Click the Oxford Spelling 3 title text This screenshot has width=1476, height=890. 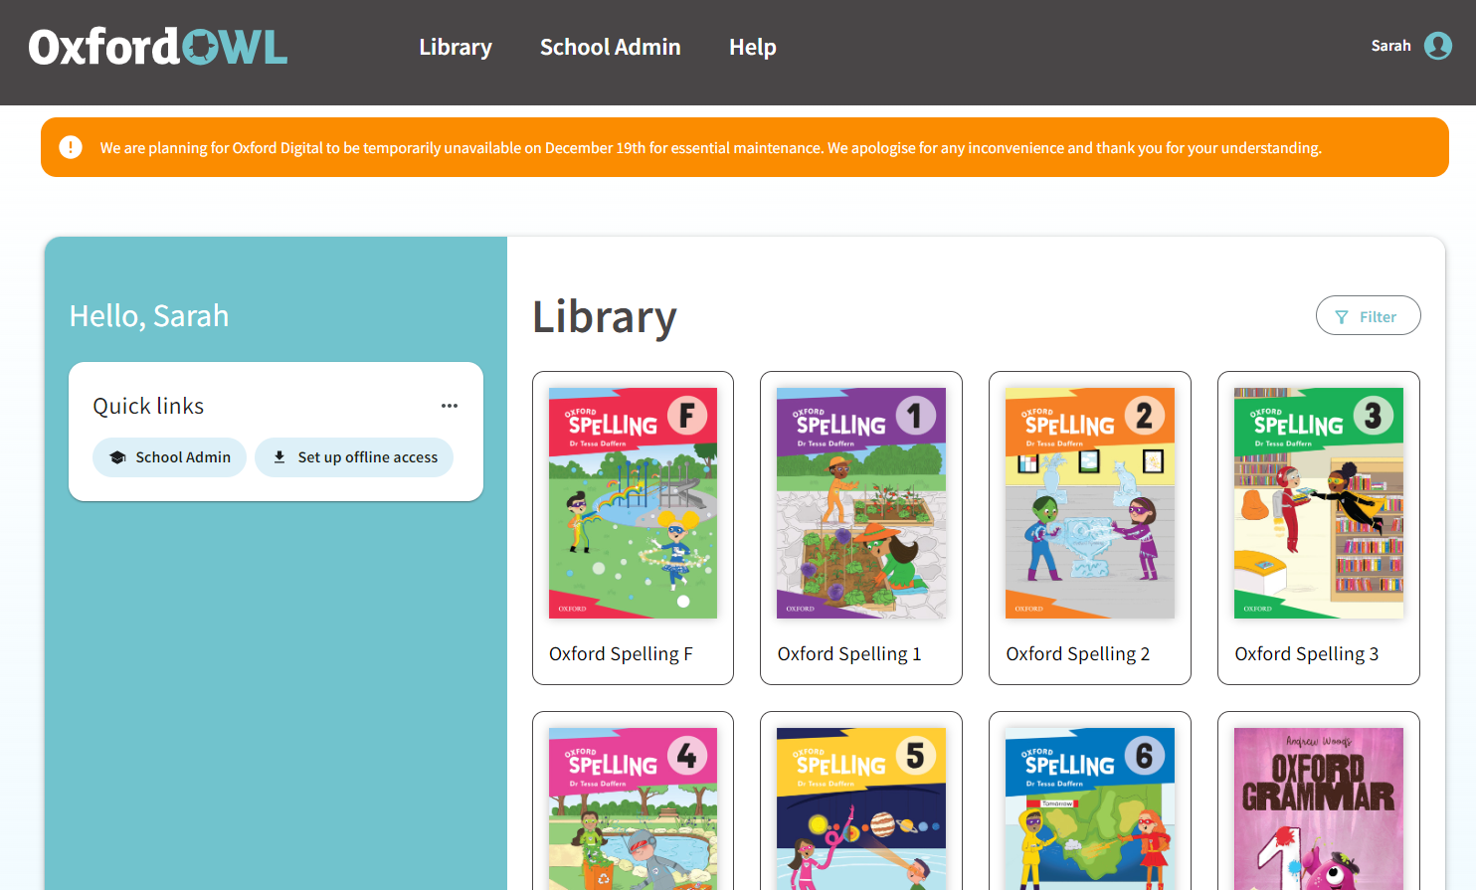pos(1307,654)
